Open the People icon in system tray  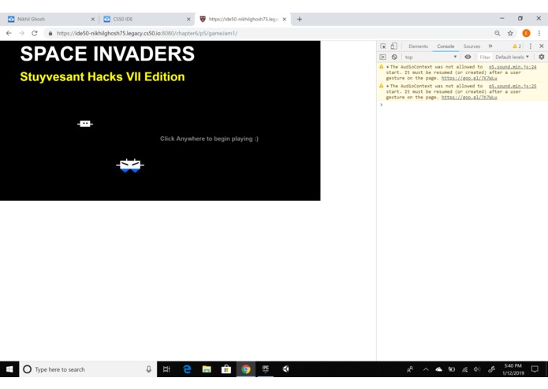410,369
